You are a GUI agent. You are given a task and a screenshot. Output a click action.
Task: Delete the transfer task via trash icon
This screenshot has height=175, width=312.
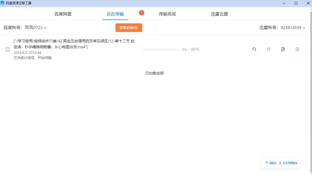pos(269,49)
